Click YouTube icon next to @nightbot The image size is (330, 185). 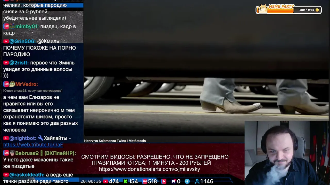(x=6, y=138)
